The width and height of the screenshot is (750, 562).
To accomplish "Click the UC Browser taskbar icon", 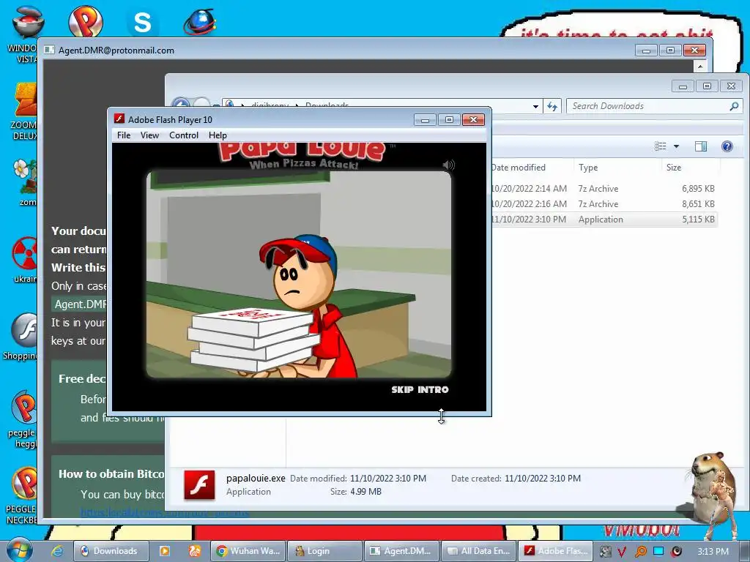I will point(195,551).
